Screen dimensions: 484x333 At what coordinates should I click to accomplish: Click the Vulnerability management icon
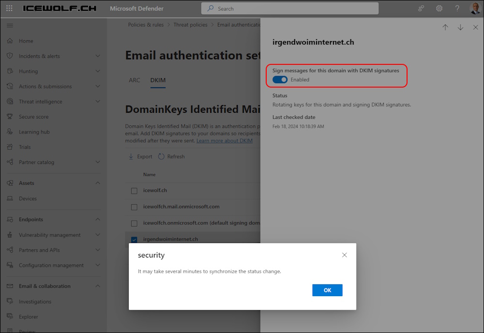click(10, 235)
